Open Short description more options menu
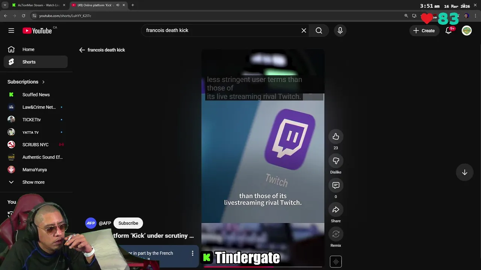Screen dimensions: 481x270 pos(192,253)
